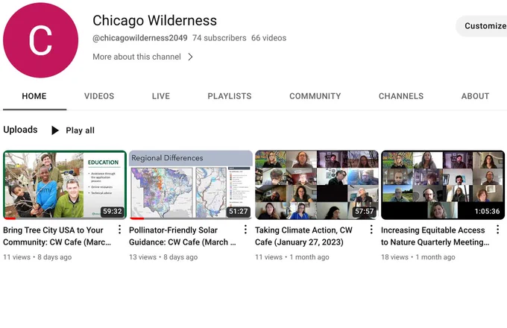Open options menu for Increasing Equitable Access video
507x328 pixels.
click(x=497, y=230)
